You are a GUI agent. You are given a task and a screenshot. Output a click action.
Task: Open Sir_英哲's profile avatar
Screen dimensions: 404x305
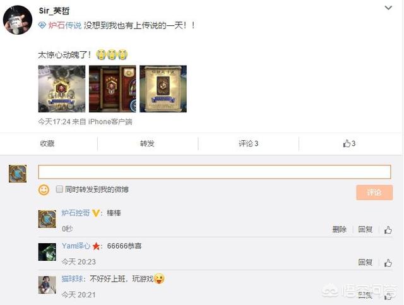pyautogui.click(x=18, y=20)
